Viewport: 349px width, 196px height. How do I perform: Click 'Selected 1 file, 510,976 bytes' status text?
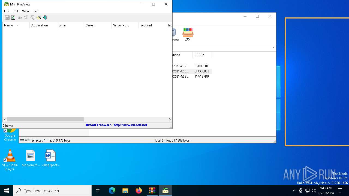point(52,140)
